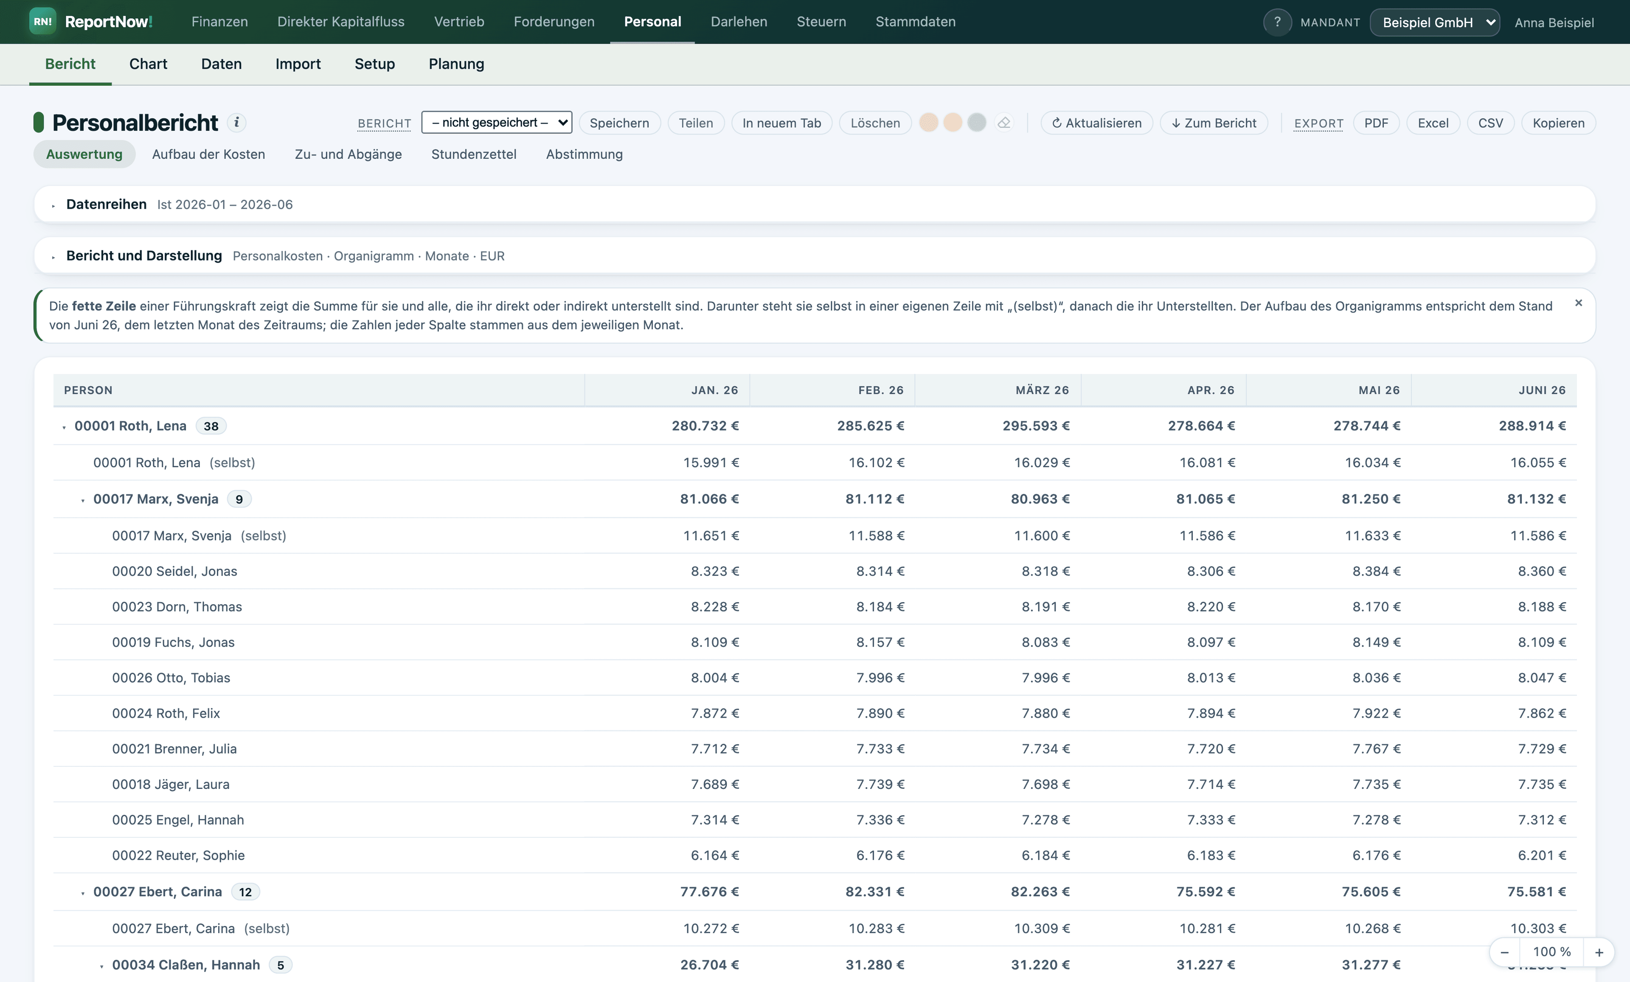Click the Teilen button
1630x982 pixels.
(x=696, y=123)
